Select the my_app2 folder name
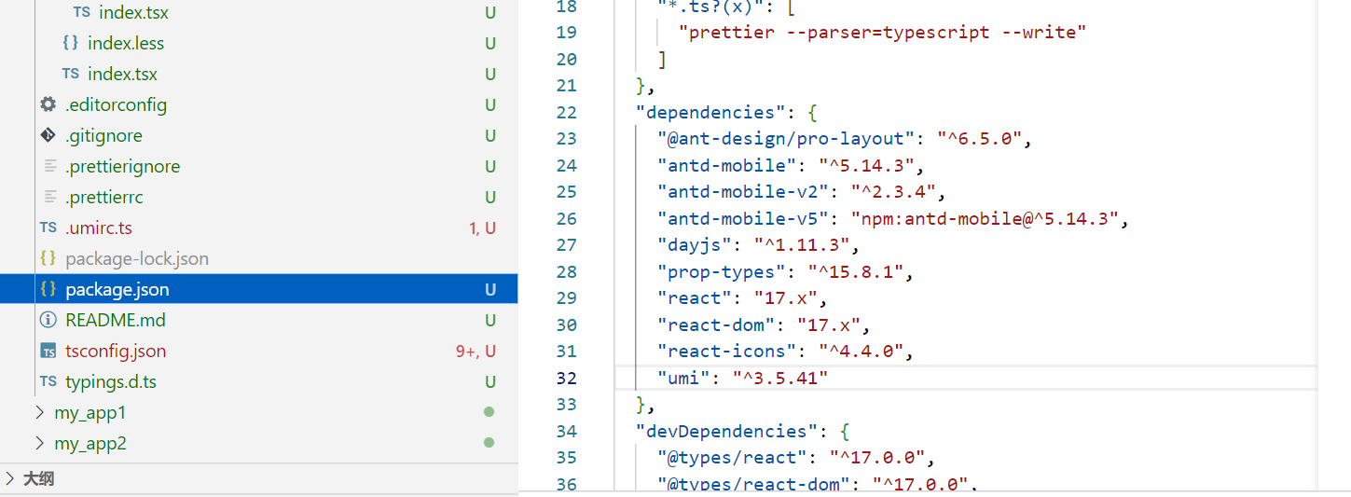Viewport: 1351px width, 497px height. [90, 443]
